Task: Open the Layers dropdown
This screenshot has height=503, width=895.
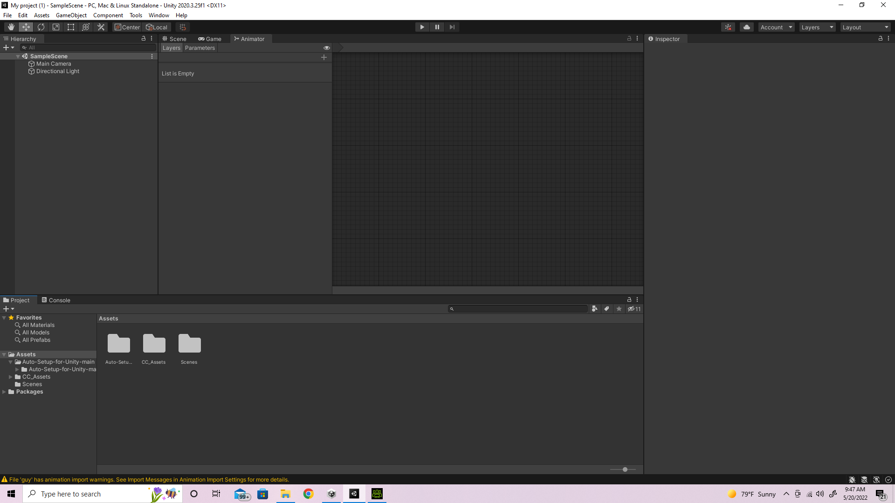Action: [x=817, y=27]
